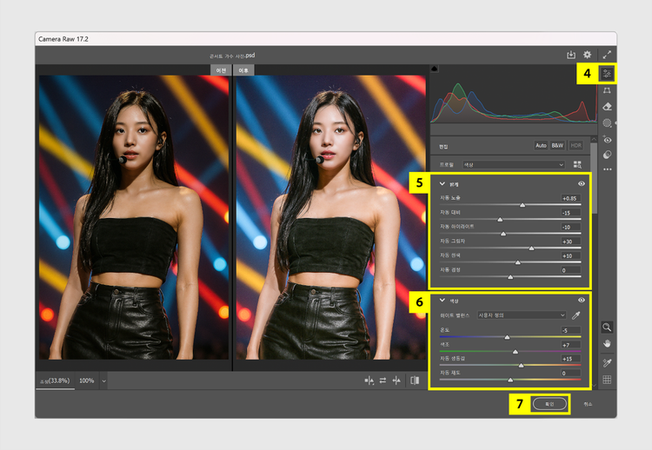Open the Presets overlapping circles icon
Image resolution: width=652 pixels, height=450 pixels.
[x=607, y=155]
